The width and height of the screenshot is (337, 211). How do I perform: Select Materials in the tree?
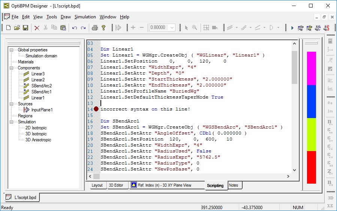(x=26, y=62)
